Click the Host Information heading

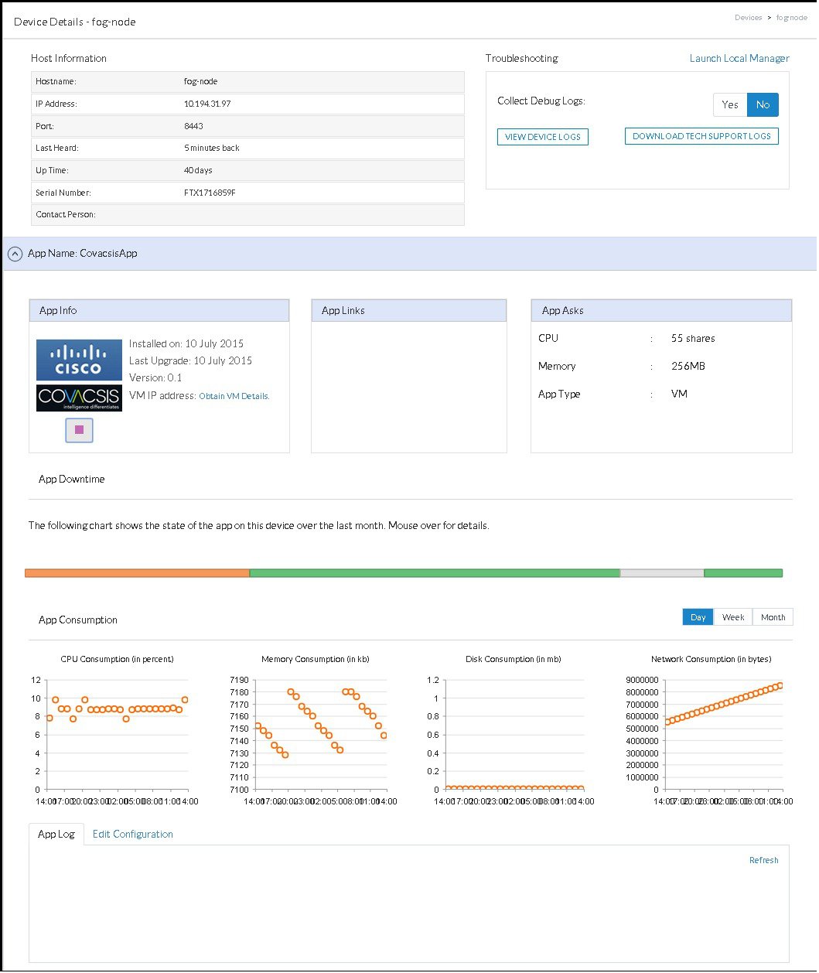69,58
